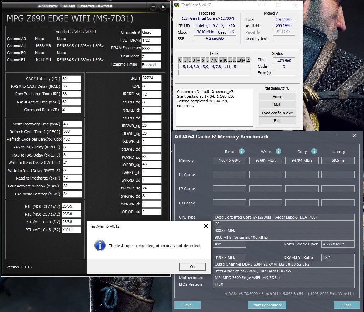Viewport: 364px width, 312px height.
Task: Click test number 15 box in TestMem5
Action: tap(248, 60)
